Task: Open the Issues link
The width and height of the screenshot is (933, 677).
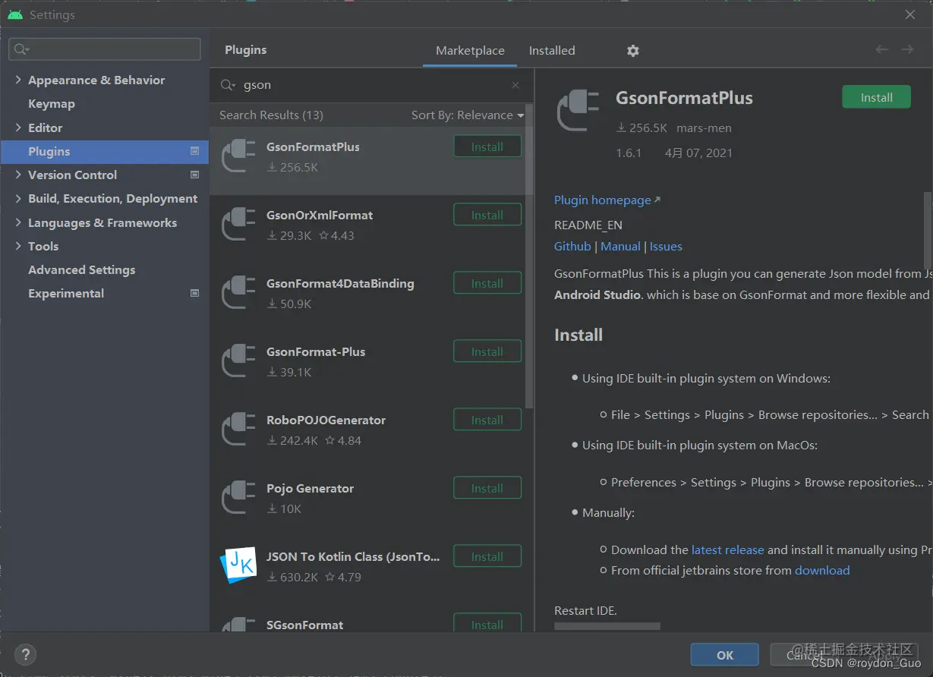Action: click(x=666, y=246)
